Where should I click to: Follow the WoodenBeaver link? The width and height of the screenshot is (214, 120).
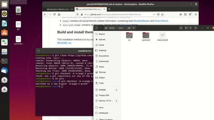click(x=142, y=21)
